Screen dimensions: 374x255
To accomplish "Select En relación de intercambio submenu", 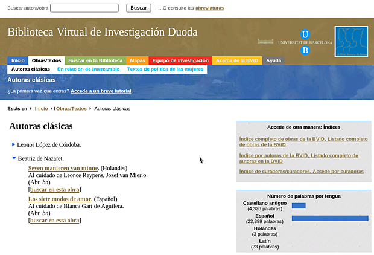I will click(x=89, y=69).
